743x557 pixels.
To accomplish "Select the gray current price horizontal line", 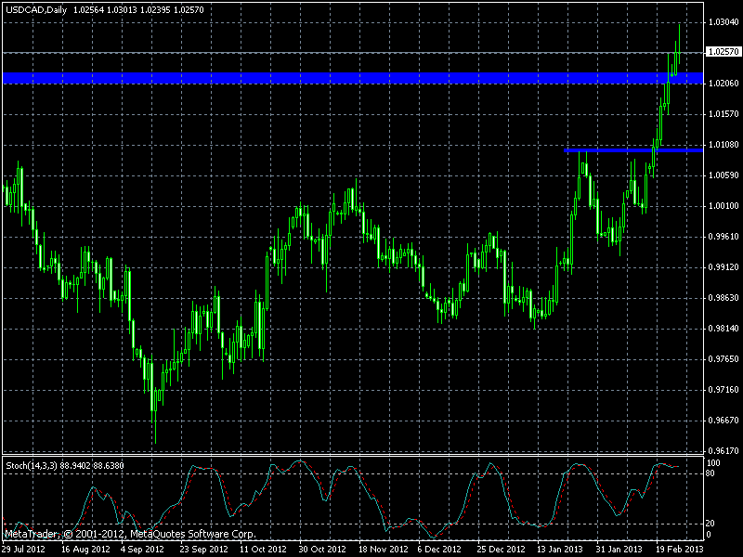I will pyautogui.click(x=353, y=53).
